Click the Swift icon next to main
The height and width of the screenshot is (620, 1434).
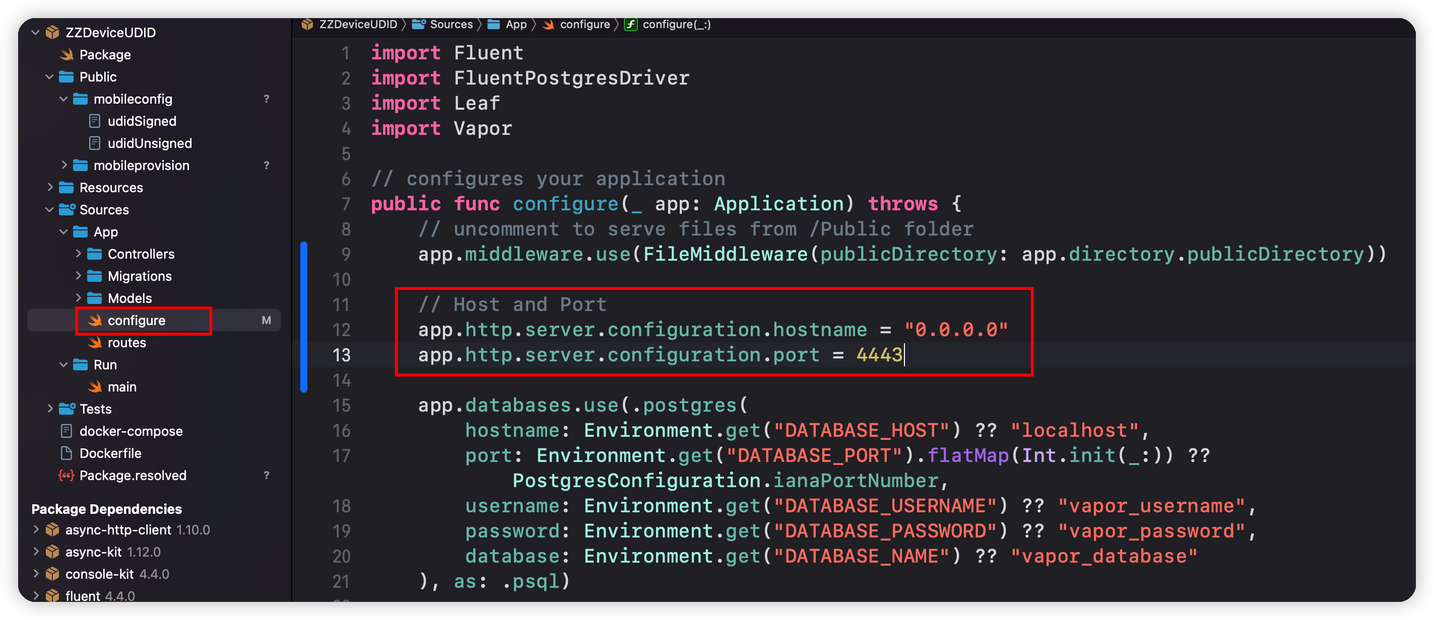(x=95, y=386)
